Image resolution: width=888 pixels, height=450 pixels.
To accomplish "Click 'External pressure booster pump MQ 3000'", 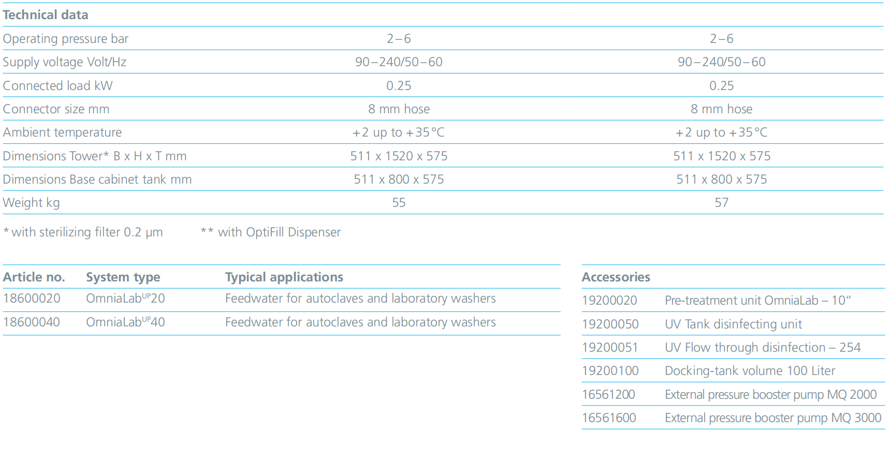I will tap(773, 418).
